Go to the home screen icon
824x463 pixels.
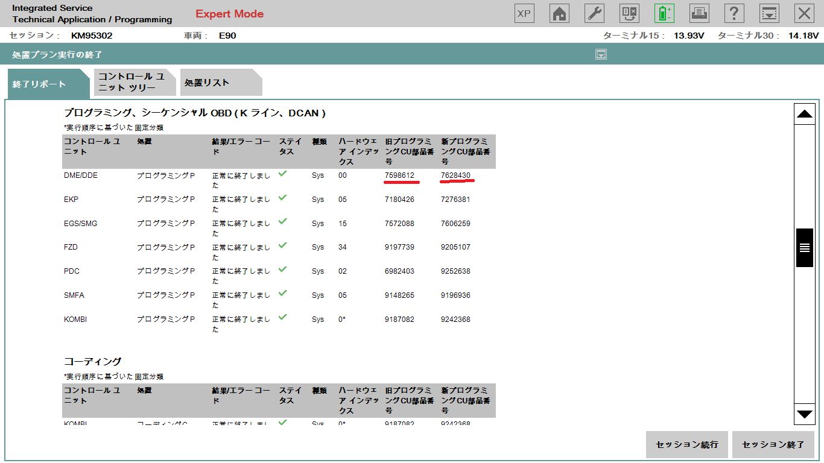click(559, 13)
